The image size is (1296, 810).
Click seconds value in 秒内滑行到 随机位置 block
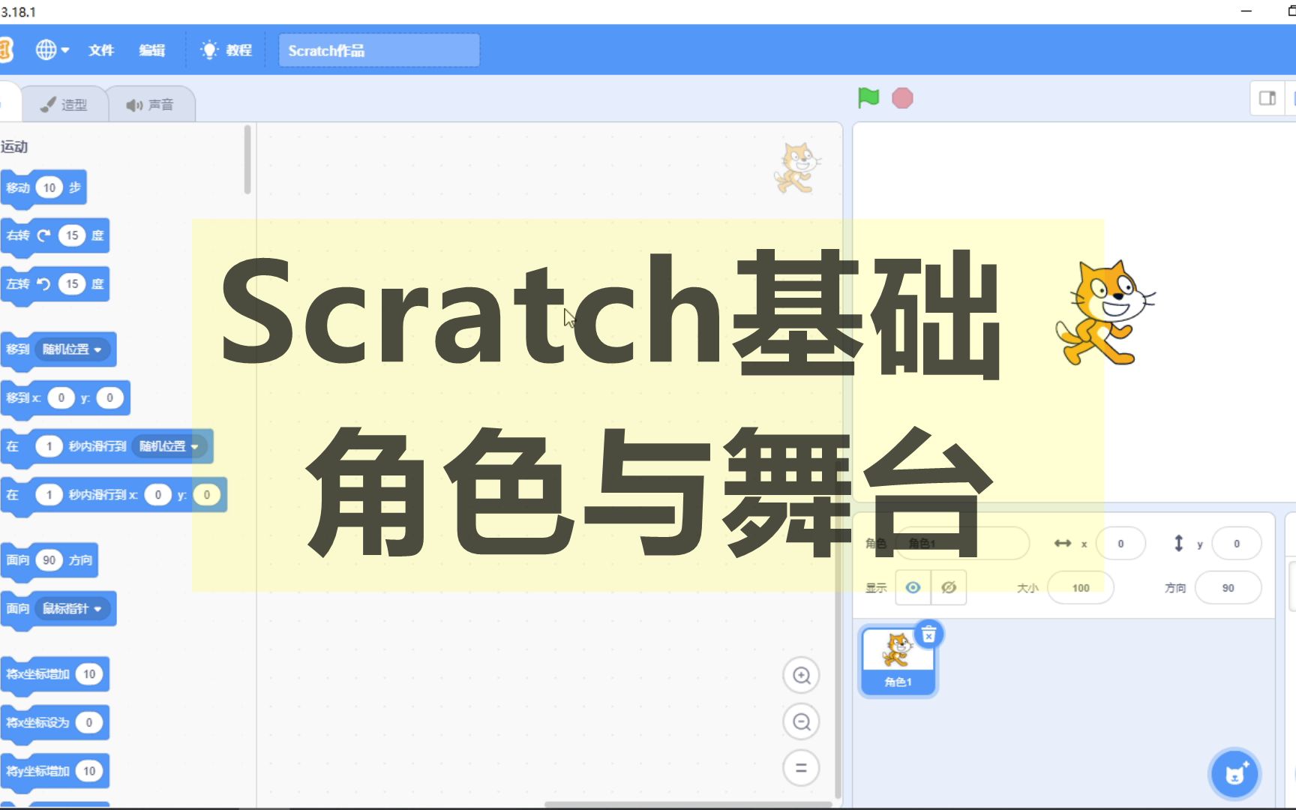(49, 446)
